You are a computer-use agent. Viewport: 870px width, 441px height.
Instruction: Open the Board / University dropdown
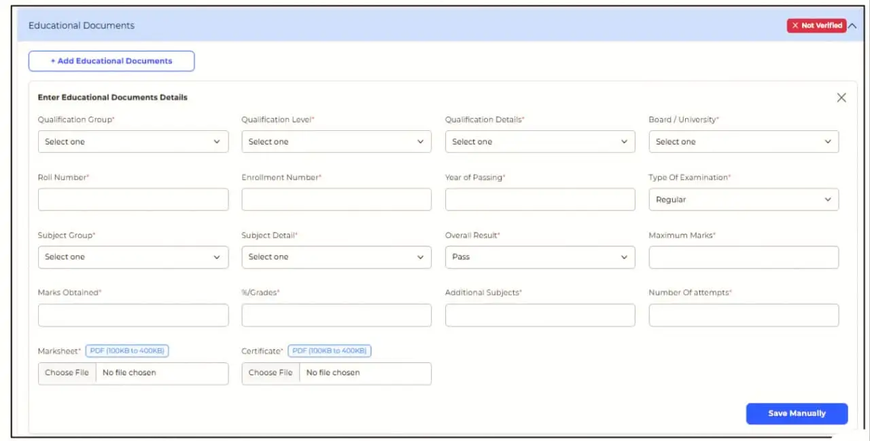click(743, 141)
